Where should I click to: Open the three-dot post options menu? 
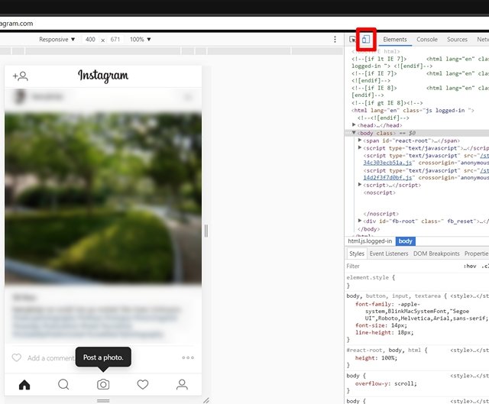[x=188, y=357]
